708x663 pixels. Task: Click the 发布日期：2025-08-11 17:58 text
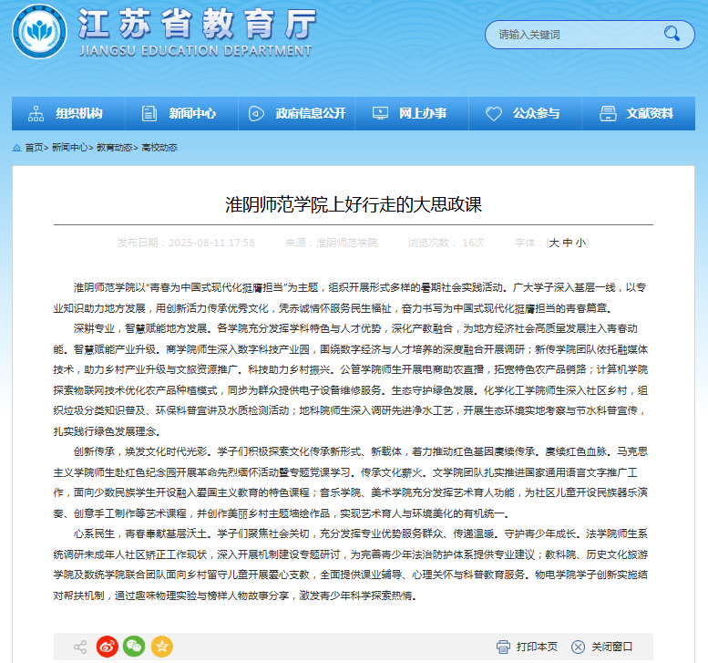186,243
